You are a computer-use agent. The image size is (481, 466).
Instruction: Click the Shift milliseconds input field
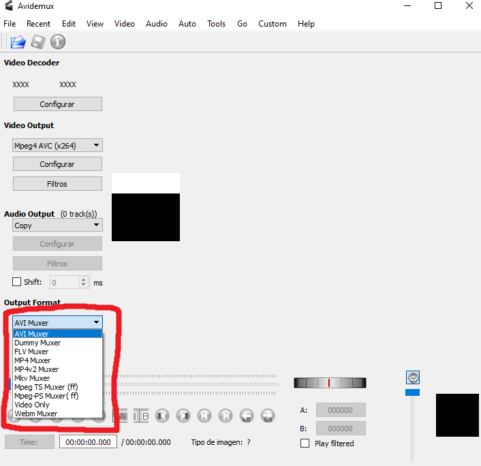point(65,282)
